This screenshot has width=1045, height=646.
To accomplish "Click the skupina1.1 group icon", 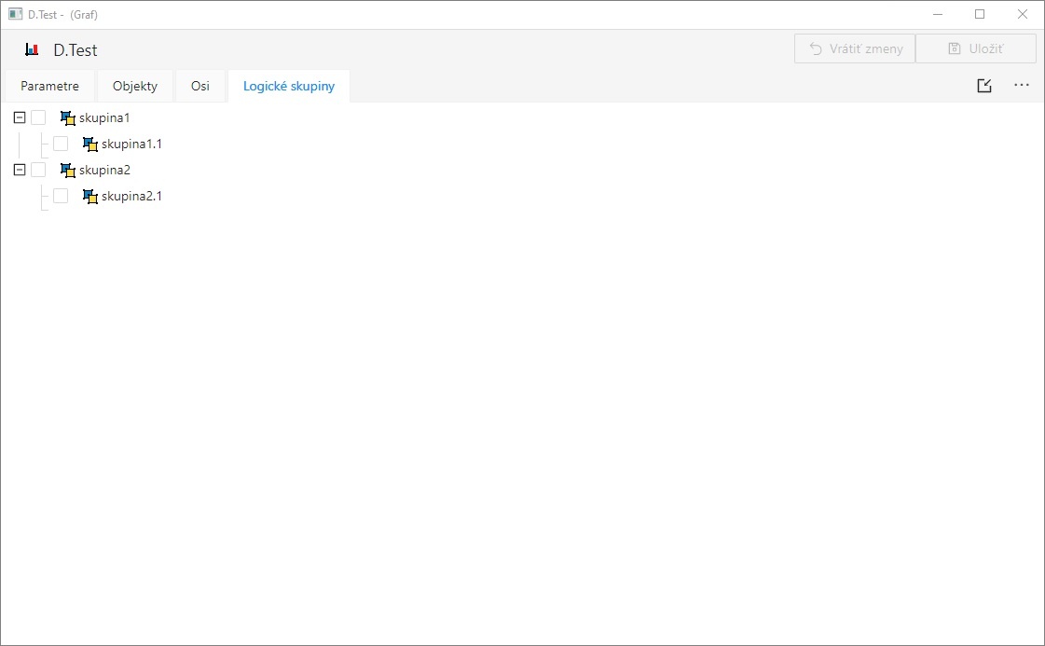I will 89,144.
